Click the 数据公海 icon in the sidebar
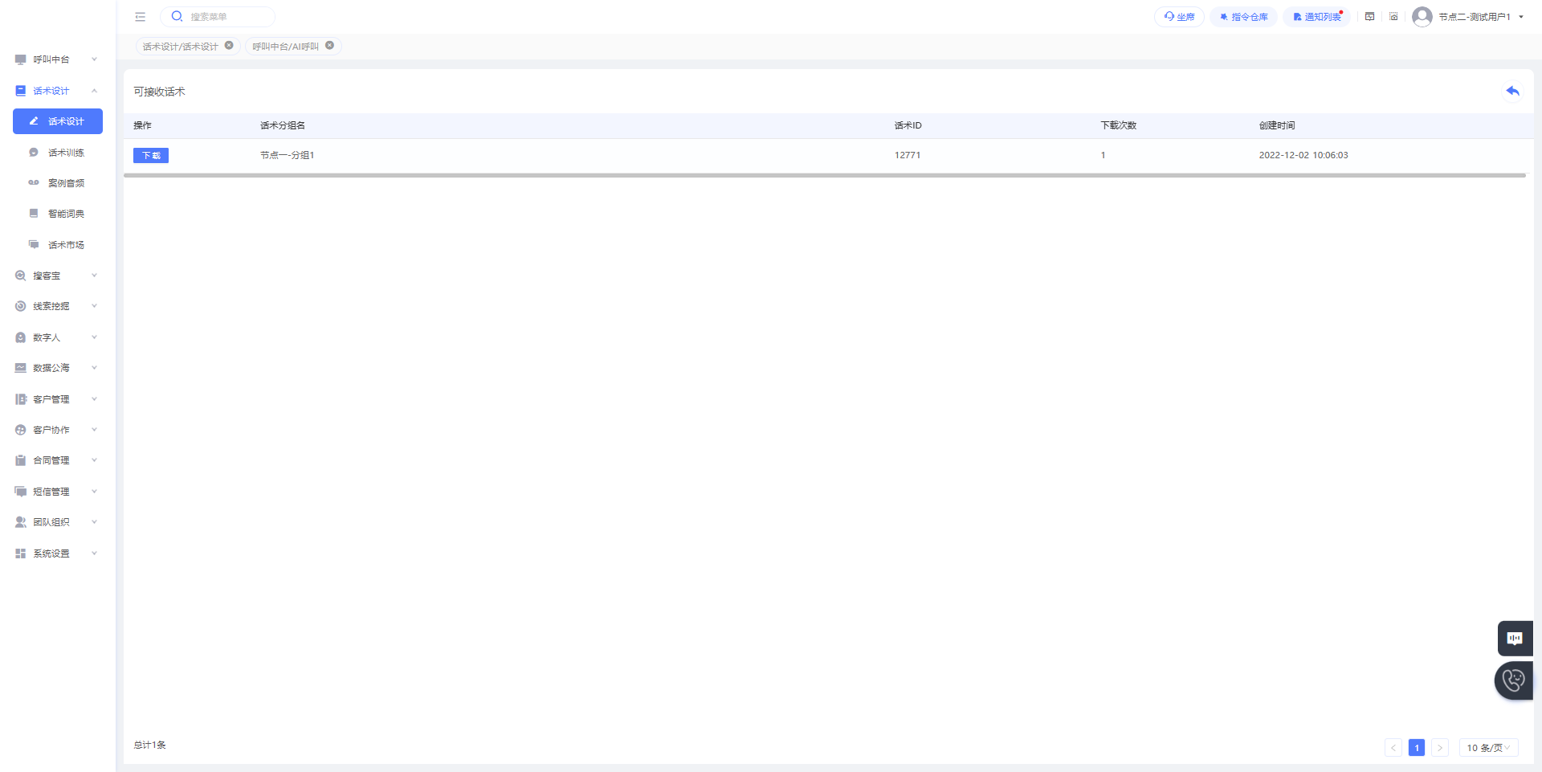 tap(21, 368)
